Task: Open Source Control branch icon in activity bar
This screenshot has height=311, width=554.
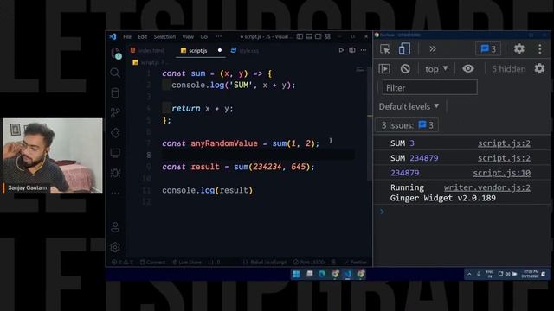Action: [115, 113]
